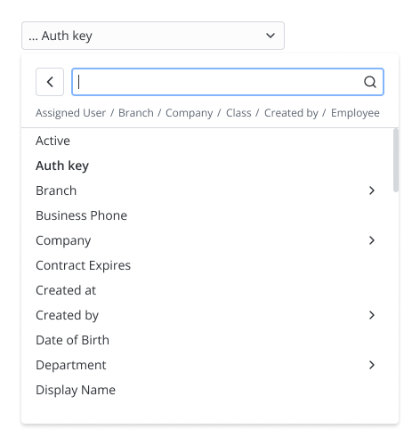The image size is (420, 445).
Task: Jump to Company in breadcrumb path
Action: pyautogui.click(x=190, y=113)
